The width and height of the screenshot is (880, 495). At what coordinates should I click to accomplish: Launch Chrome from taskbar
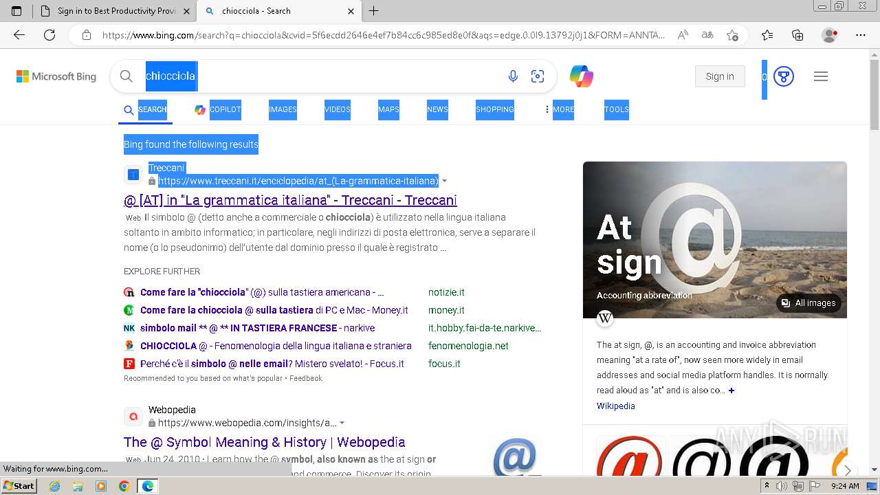(124, 486)
